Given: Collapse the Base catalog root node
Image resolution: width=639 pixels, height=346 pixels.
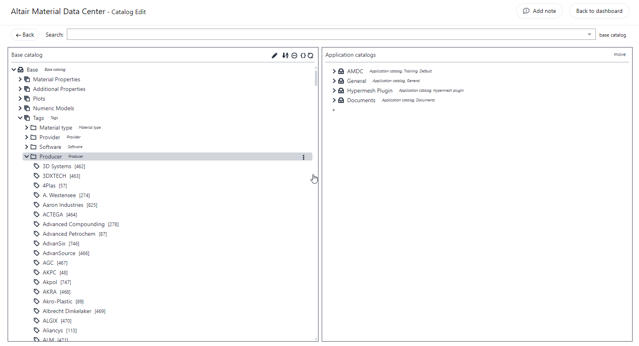Looking at the screenshot, I should 14,70.
